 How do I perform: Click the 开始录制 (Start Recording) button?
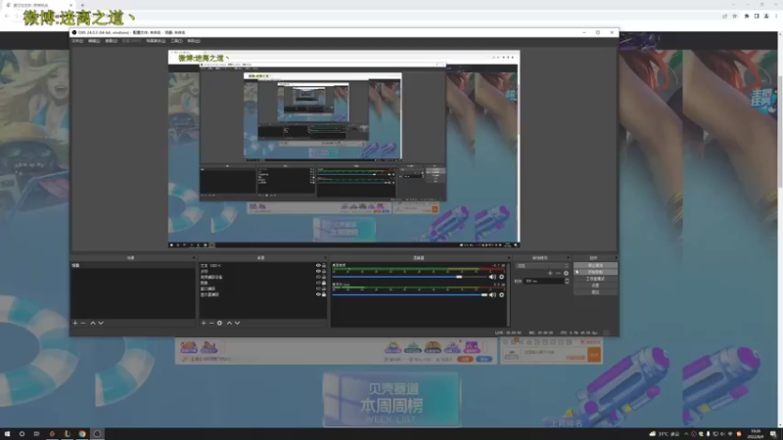pos(595,272)
